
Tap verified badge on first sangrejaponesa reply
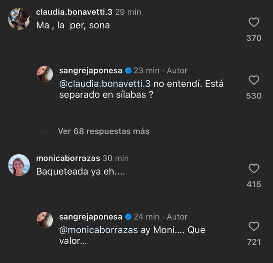[128, 70]
